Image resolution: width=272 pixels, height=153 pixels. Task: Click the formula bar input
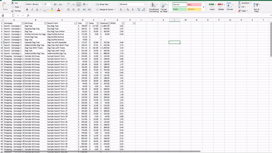150,15
